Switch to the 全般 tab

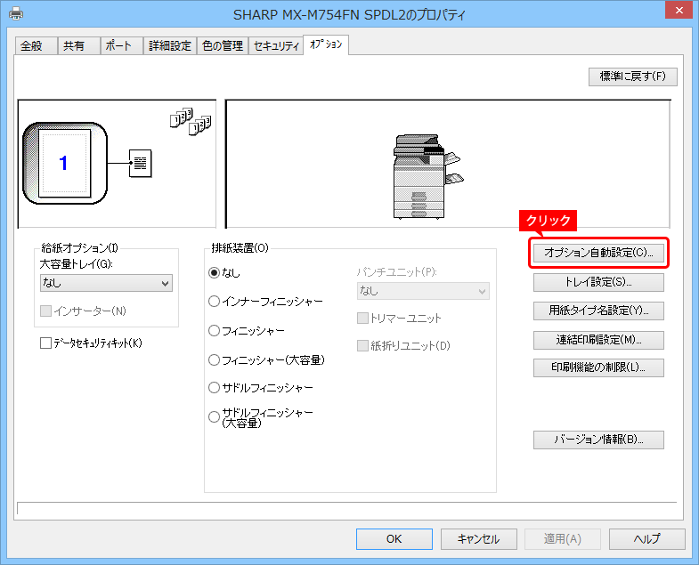pos(31,45)
